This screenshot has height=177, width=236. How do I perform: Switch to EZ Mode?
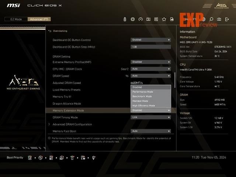tap(15, 19)
